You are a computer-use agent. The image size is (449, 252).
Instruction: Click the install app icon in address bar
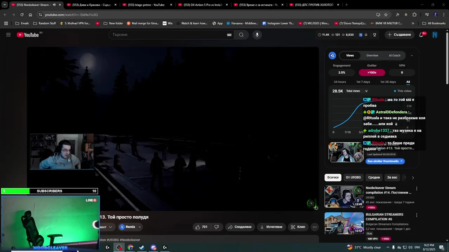[x=378, y=15]
